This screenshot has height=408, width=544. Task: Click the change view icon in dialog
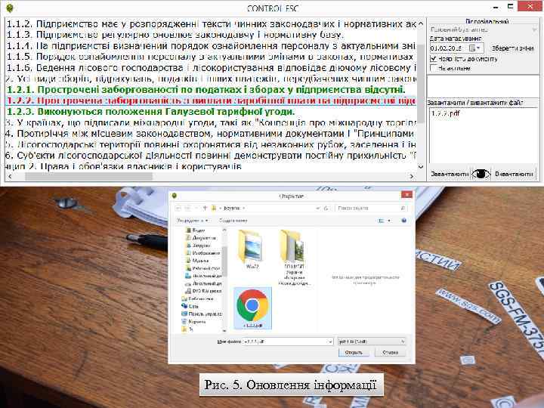(382, 221)
